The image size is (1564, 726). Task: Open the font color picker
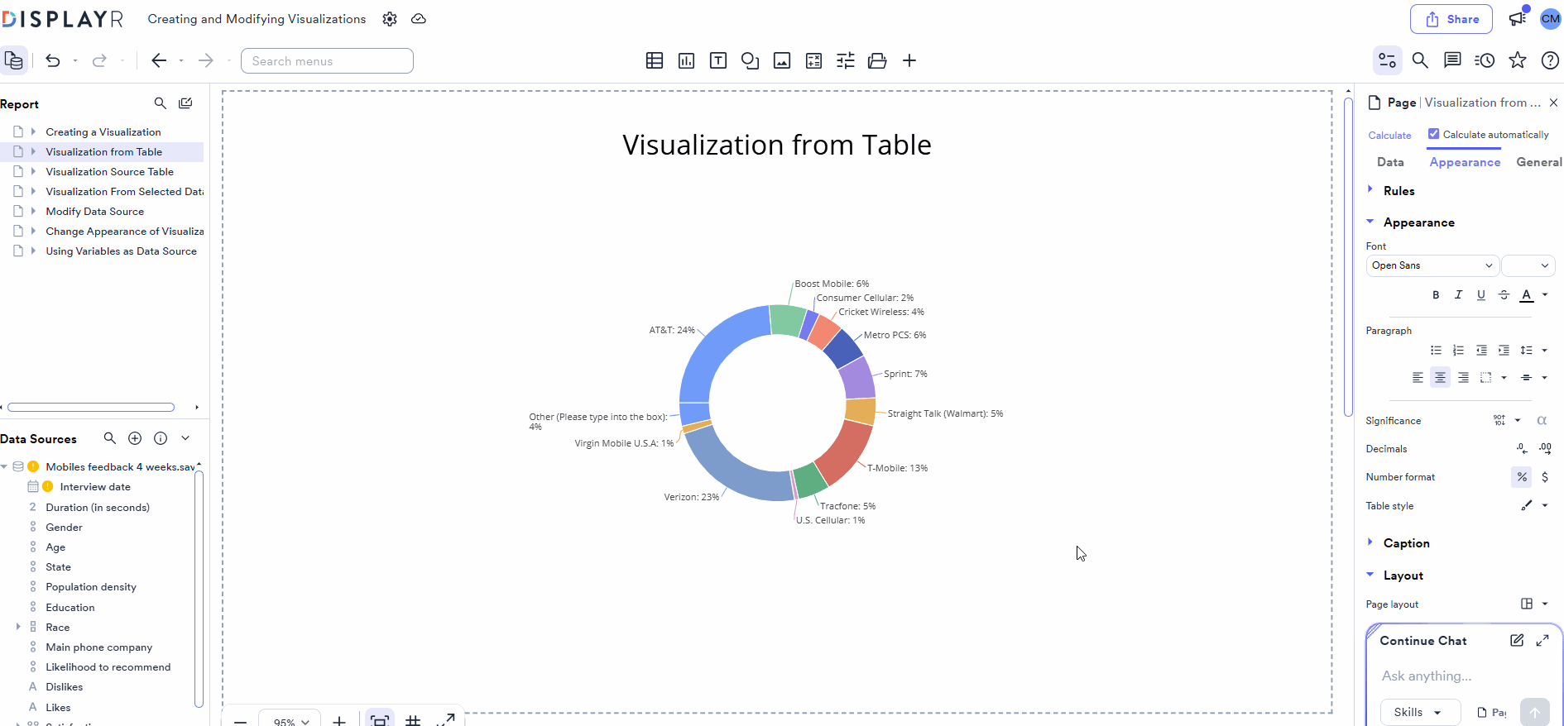[x=1528, y=294]
